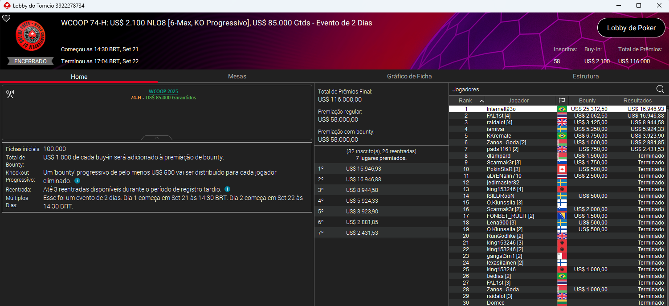Select player row dlampard
This screenshot has width=669, height=306.
(557, 156)
